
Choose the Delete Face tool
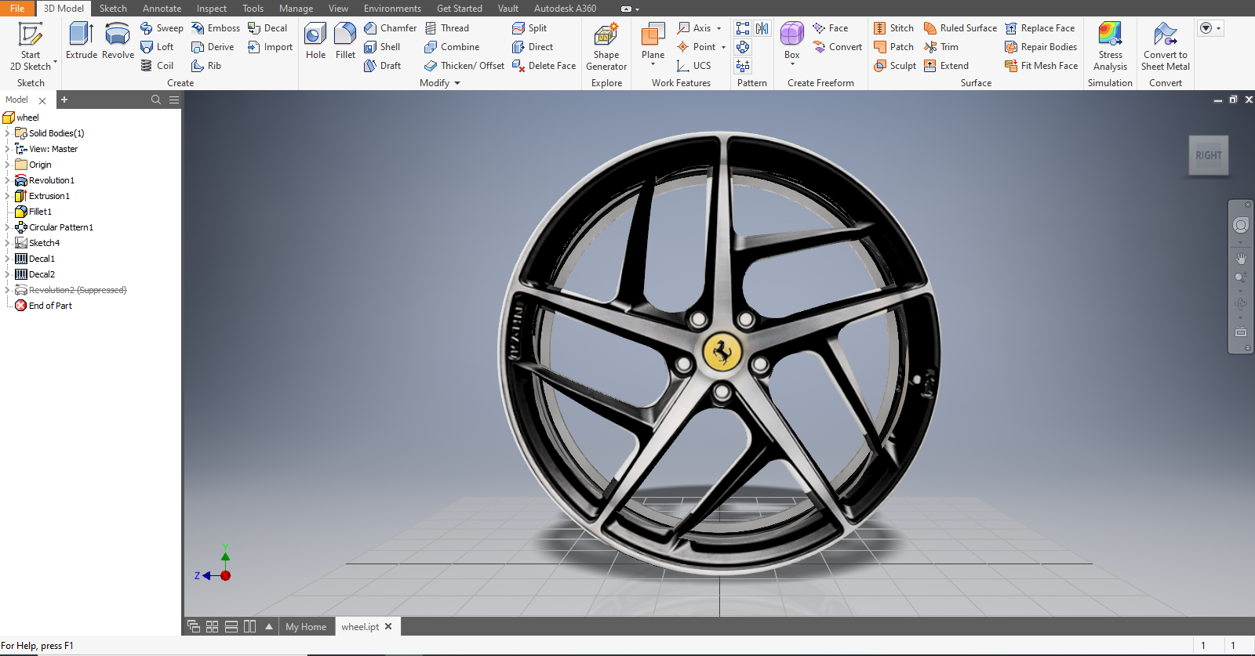[544, 66]
